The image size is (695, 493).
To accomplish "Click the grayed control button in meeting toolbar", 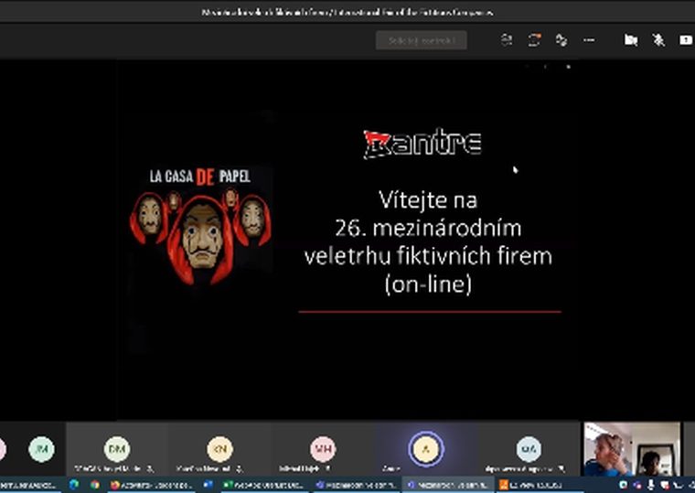I will pyautogui.click(x=421, y=40).
